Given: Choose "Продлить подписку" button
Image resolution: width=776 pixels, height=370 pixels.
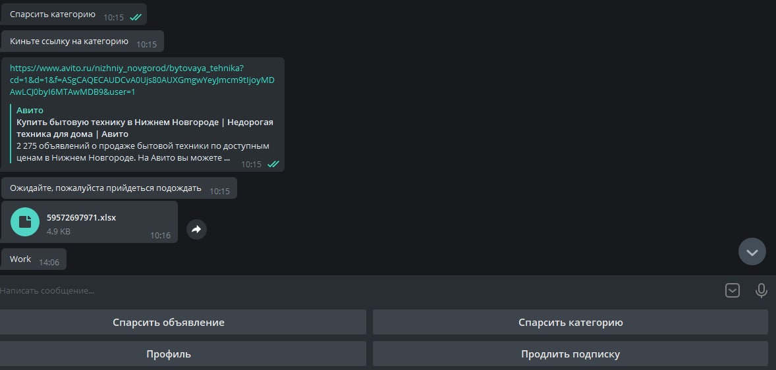Looking at the screenshot, I should (x=570, y=354).
